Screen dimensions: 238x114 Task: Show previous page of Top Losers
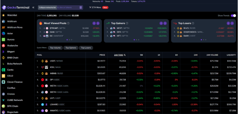pos(228,23)
